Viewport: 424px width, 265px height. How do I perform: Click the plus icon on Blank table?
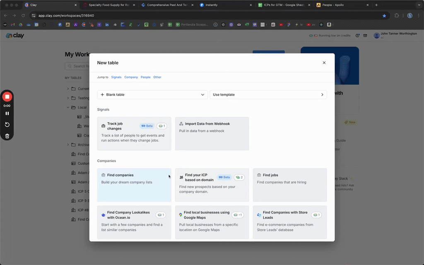pyautogui.click(x=102, y=95)
